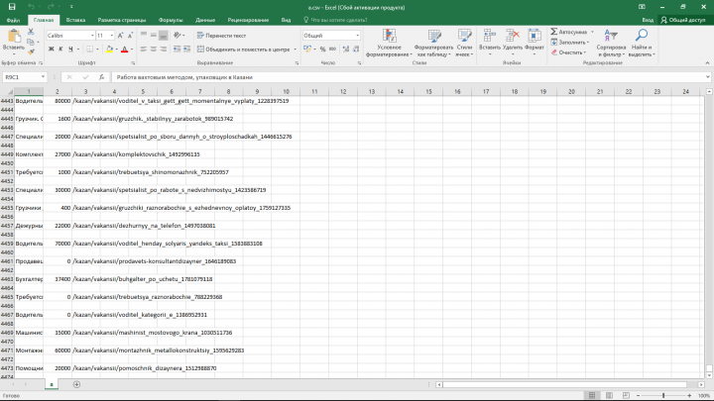Toggle italic (К) formatting

coord(60,50)
